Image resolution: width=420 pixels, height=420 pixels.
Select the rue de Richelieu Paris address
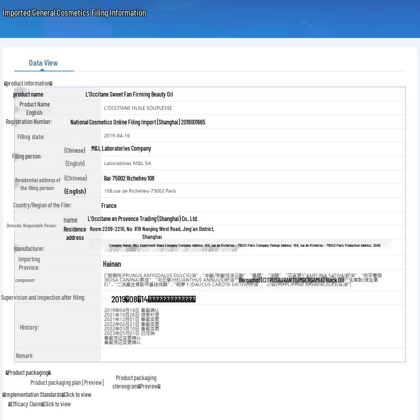(x=140, y=191)
